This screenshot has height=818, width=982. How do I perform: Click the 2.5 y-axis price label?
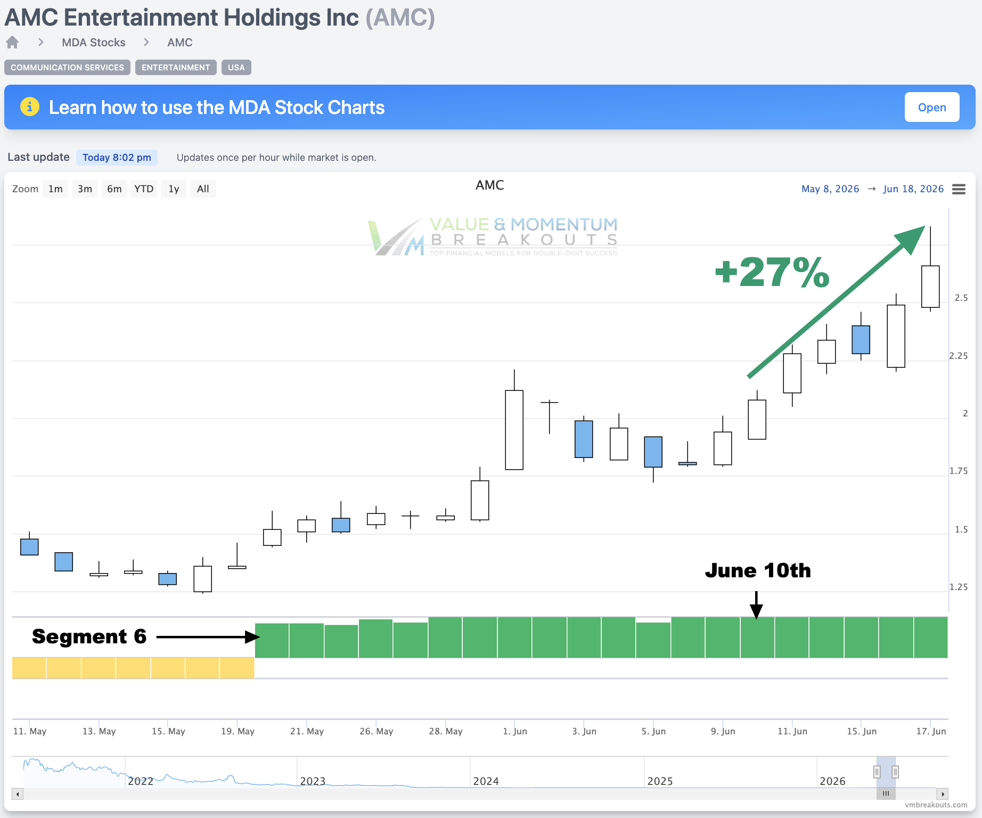click(x=961, y=298)
